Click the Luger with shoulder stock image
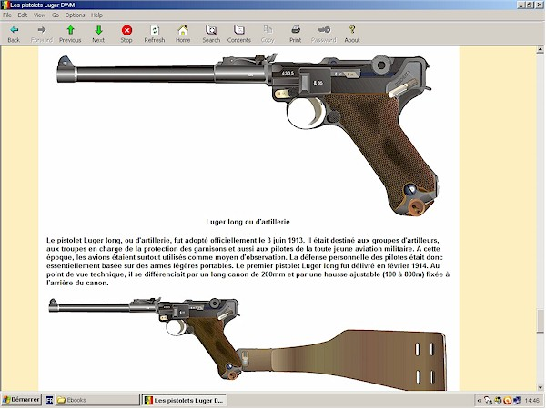The width and height of the screenshot is (546, 409). click(248, 344)
